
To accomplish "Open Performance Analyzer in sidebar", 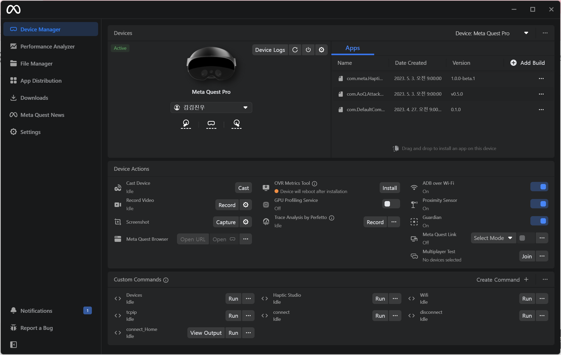I will tap(47, 47).
